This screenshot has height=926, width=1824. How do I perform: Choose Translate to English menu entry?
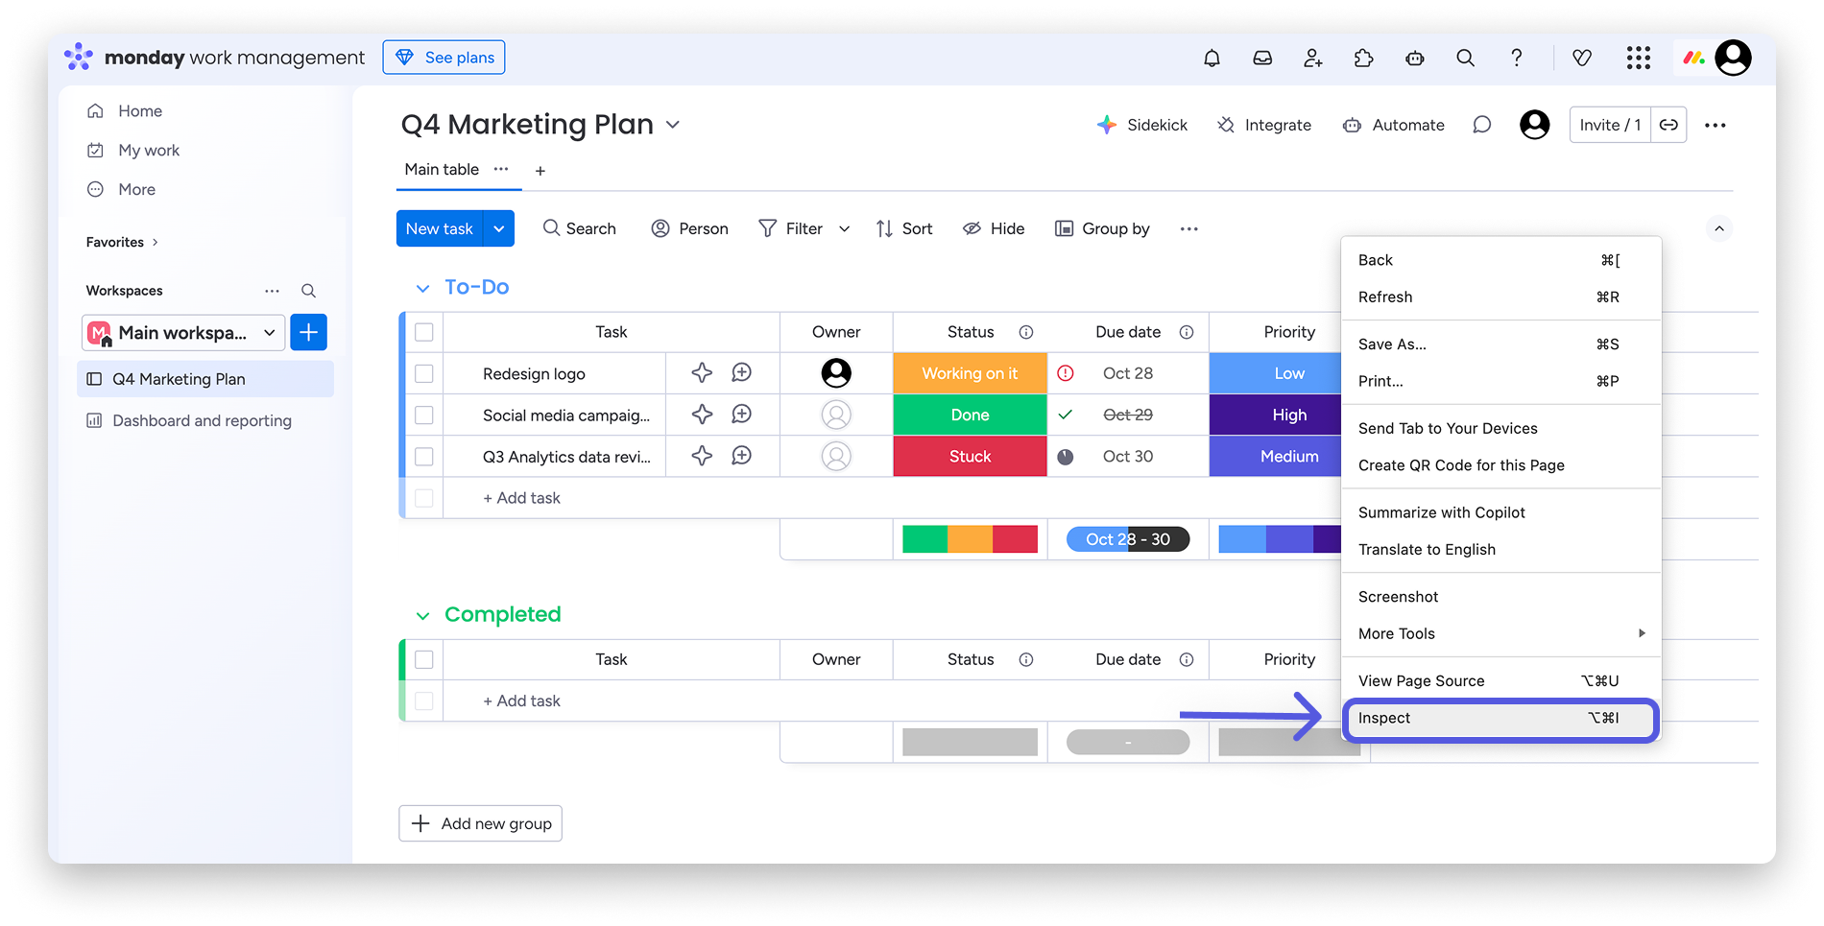1501,549
